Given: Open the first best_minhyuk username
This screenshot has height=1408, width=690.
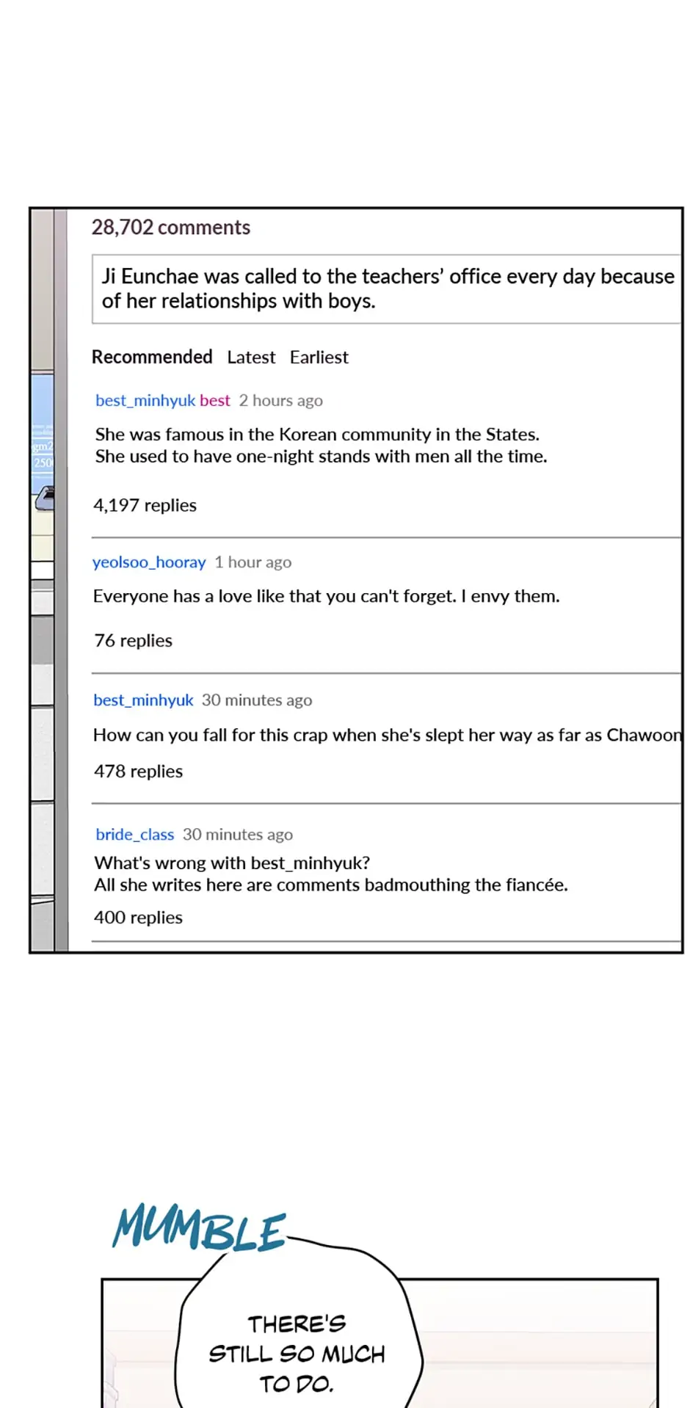Looking at the screenshot, I should point(145,400).
